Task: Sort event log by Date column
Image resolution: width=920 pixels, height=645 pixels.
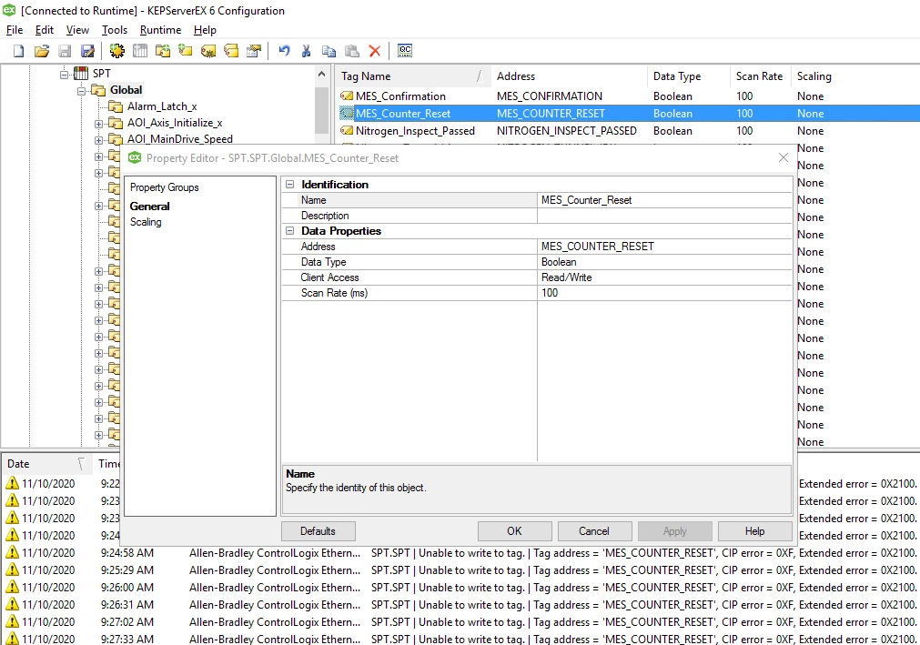Action: click(46, 464)
